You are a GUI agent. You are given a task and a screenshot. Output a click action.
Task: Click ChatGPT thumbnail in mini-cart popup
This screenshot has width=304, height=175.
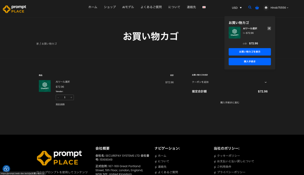point(234,33)
